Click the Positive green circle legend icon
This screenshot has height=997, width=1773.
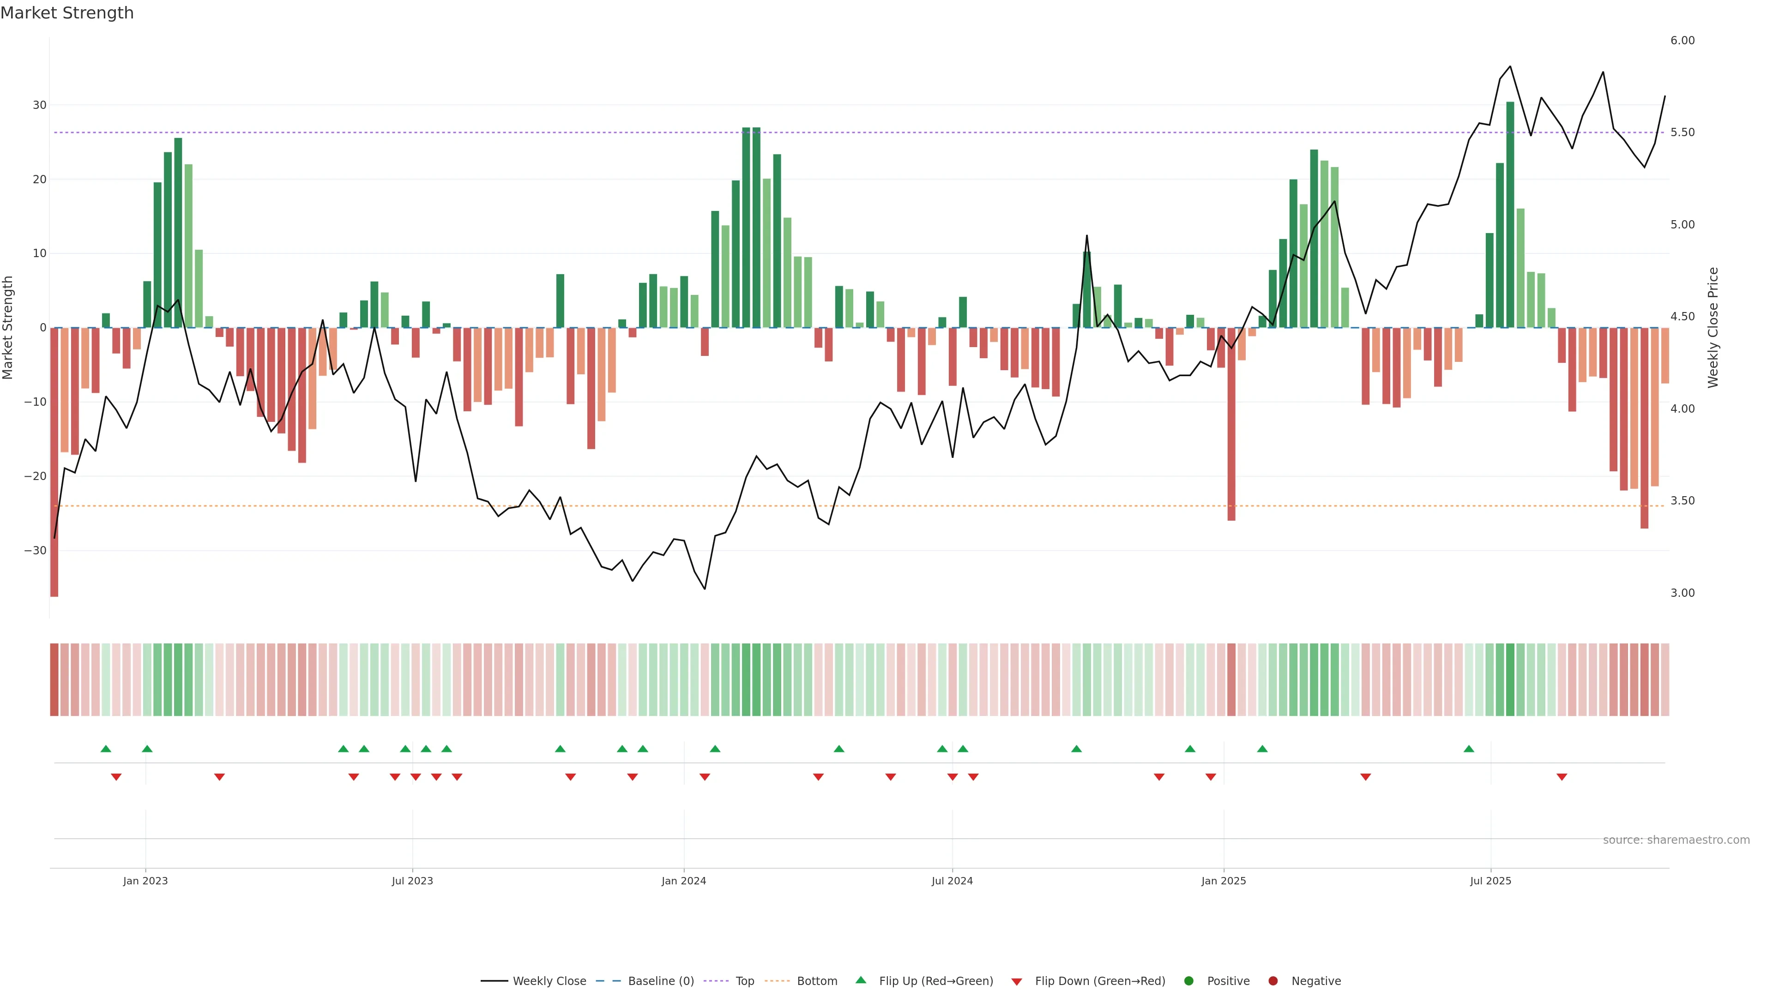coord(1188,980)
